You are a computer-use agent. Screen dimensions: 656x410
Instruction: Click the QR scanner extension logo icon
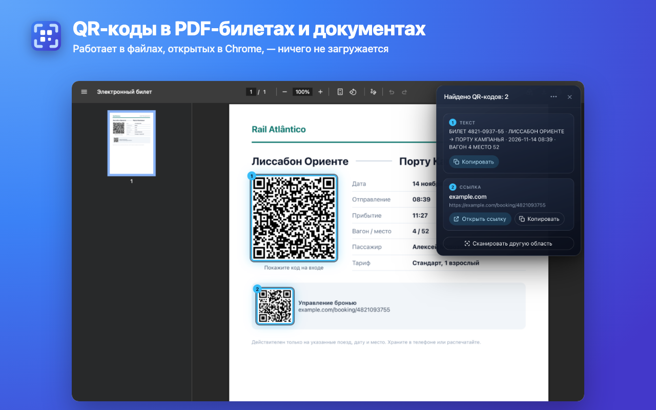click(x=46, y=36)
